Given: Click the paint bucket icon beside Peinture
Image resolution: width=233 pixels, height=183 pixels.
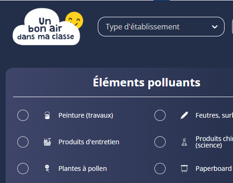Looking at the screenshot, I should (47, 115).
